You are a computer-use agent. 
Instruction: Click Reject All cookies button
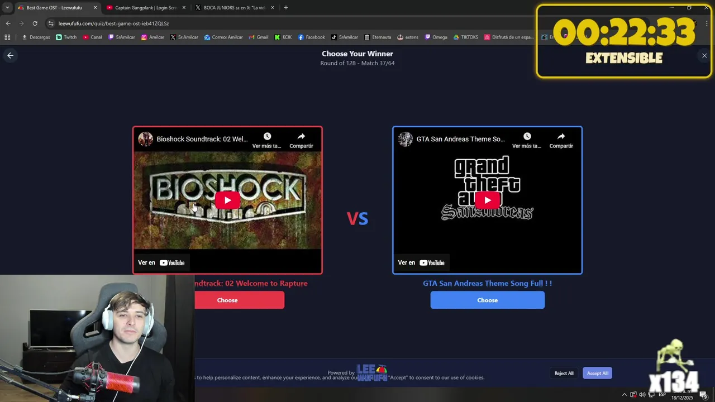564,373
